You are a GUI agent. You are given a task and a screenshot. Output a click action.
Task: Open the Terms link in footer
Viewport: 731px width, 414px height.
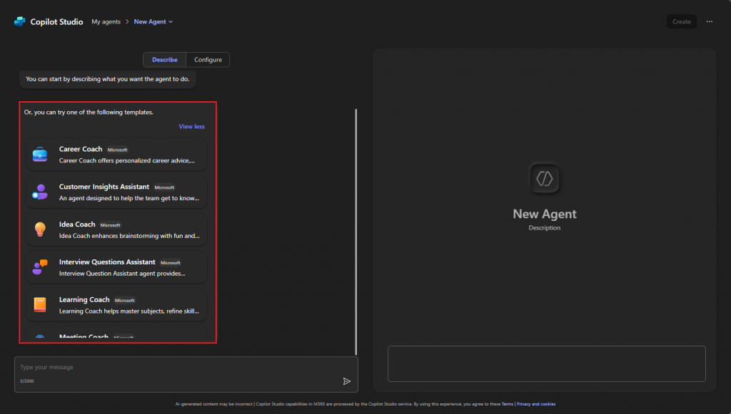tap(508, 404)
